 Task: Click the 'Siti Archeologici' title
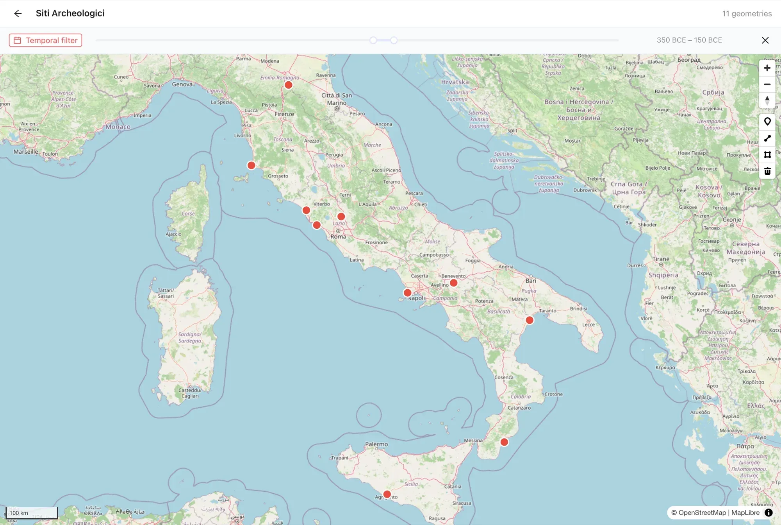(70, 13)
